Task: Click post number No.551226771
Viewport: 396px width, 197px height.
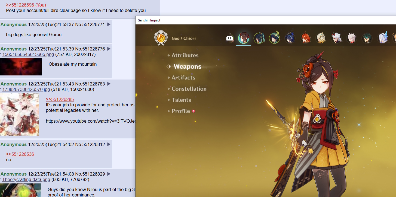Action: 90,24
